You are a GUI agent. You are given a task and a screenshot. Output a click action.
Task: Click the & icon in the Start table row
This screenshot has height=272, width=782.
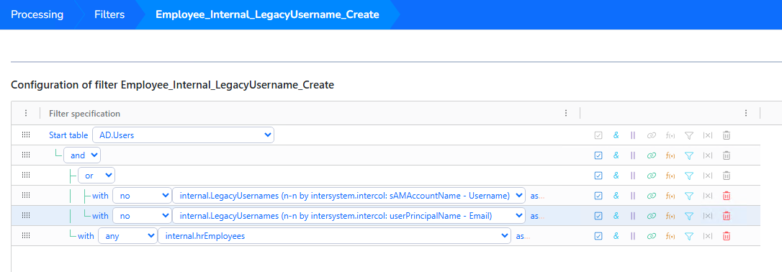tap(616, 135)
